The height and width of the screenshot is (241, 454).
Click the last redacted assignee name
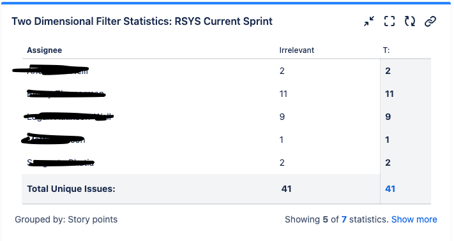click(x=61, y=163)
